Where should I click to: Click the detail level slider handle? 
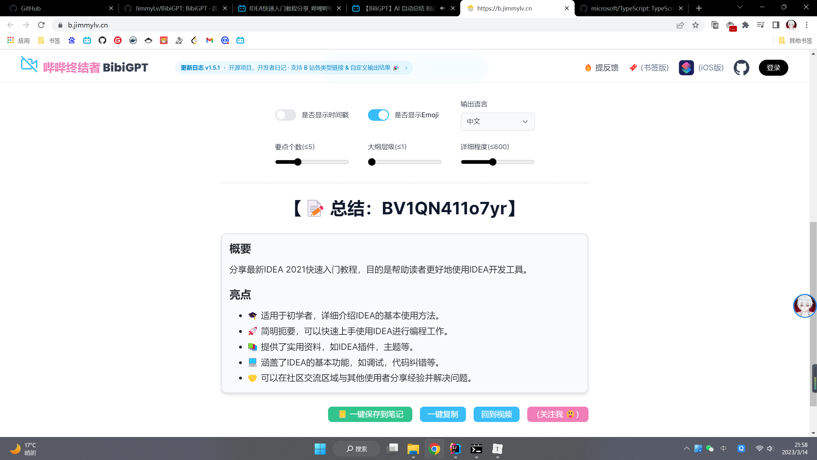tap(493, 162)
